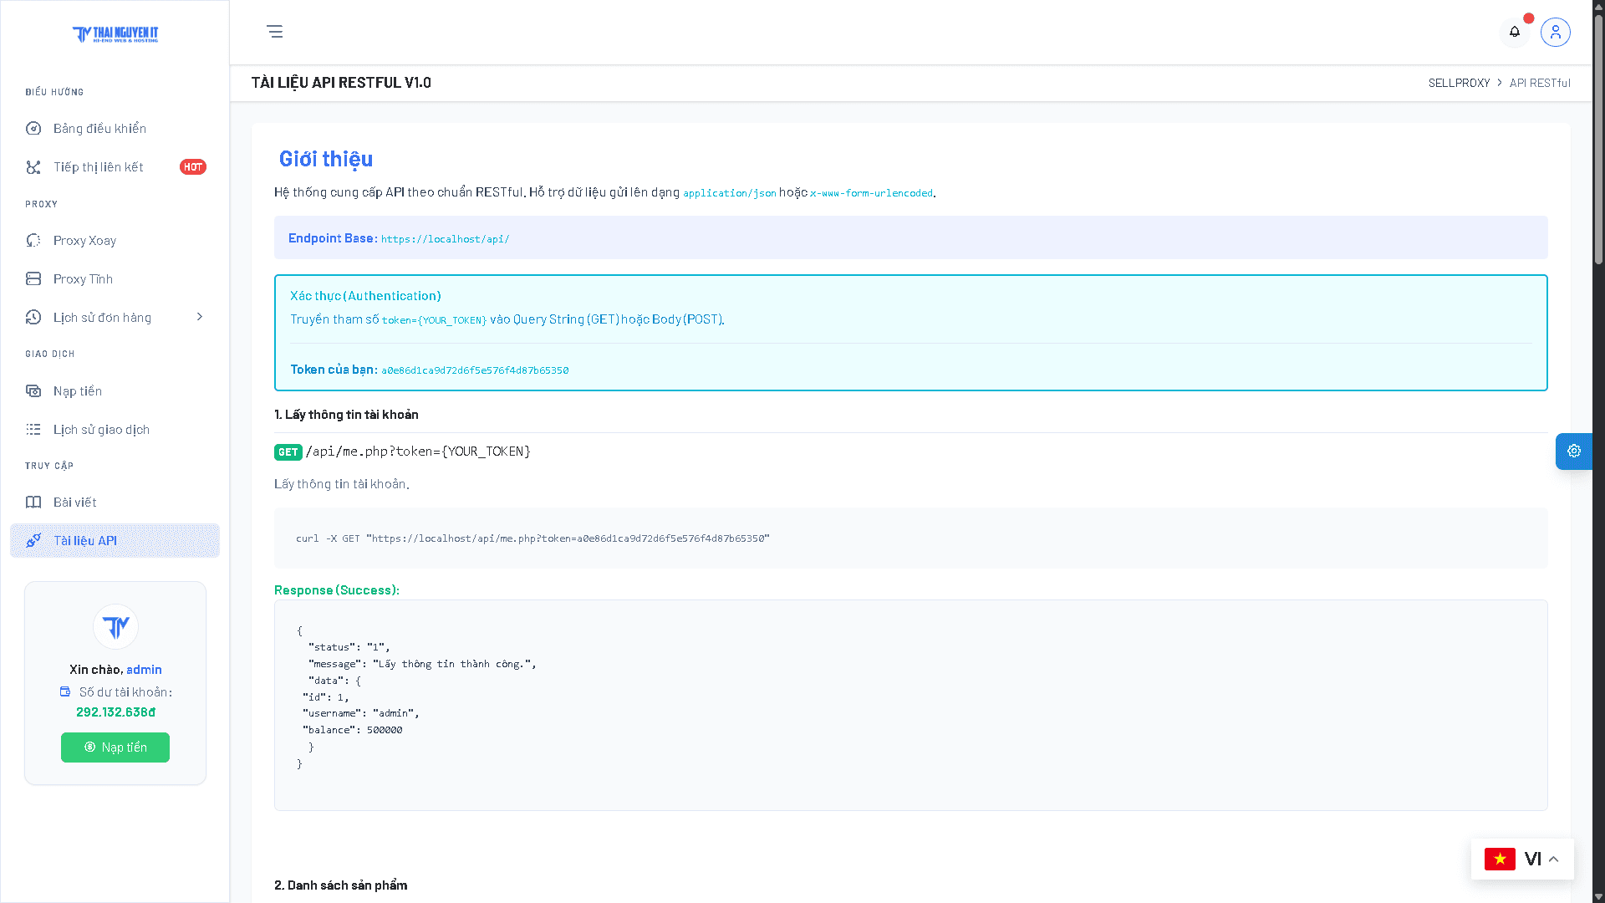Open the notifications bell
The image size is (1605, 903).
point(1515,32)
